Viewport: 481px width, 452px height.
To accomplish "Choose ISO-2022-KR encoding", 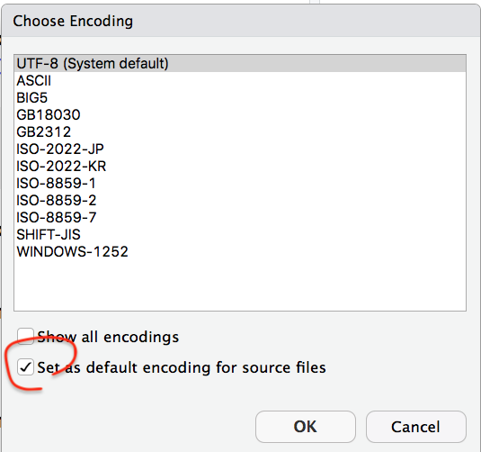I will pos(240,167).
